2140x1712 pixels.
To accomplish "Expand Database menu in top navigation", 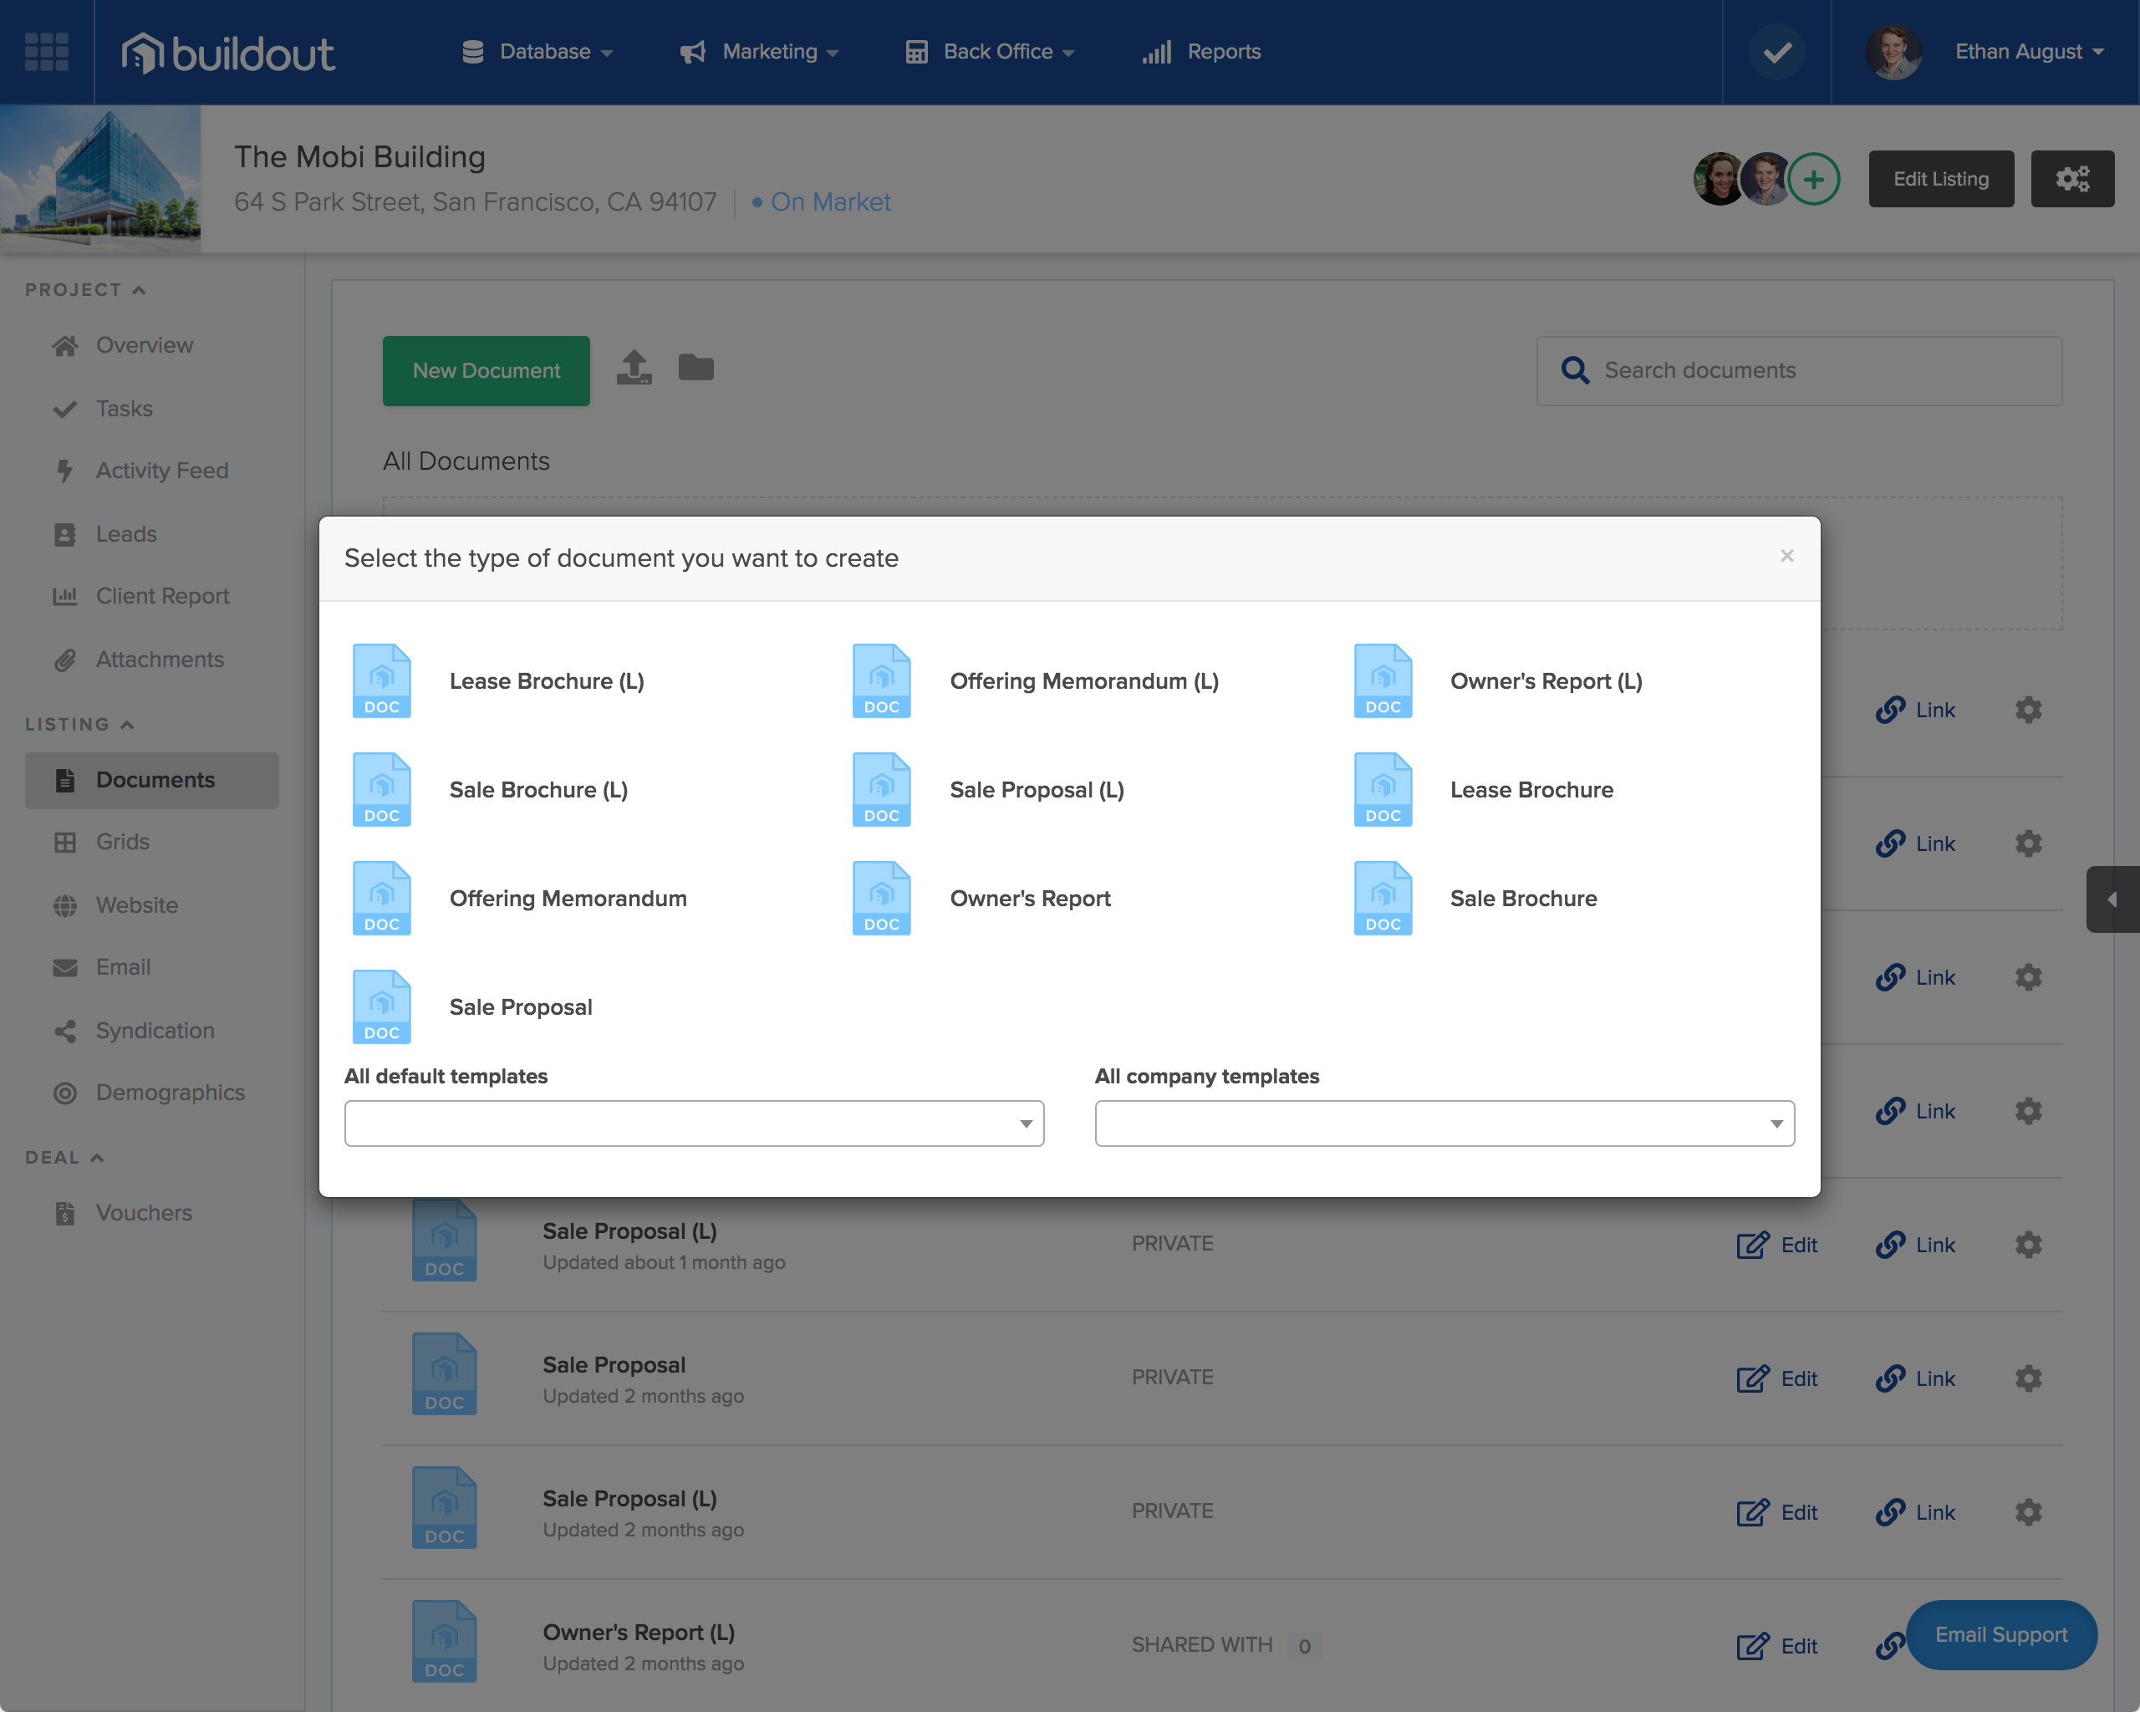I will point(537,52).
